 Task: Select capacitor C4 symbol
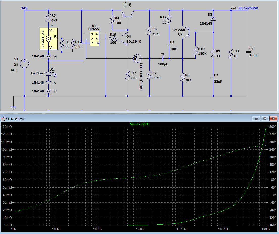[248, 52]
